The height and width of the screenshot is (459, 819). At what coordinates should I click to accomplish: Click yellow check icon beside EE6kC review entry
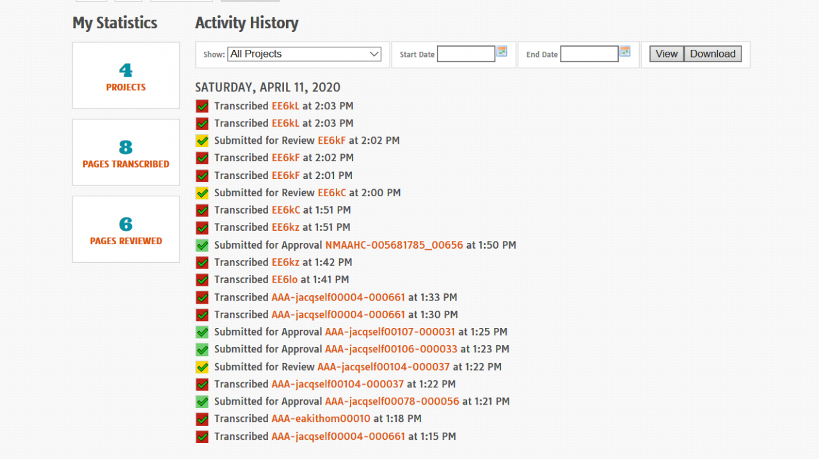point(202,193)
